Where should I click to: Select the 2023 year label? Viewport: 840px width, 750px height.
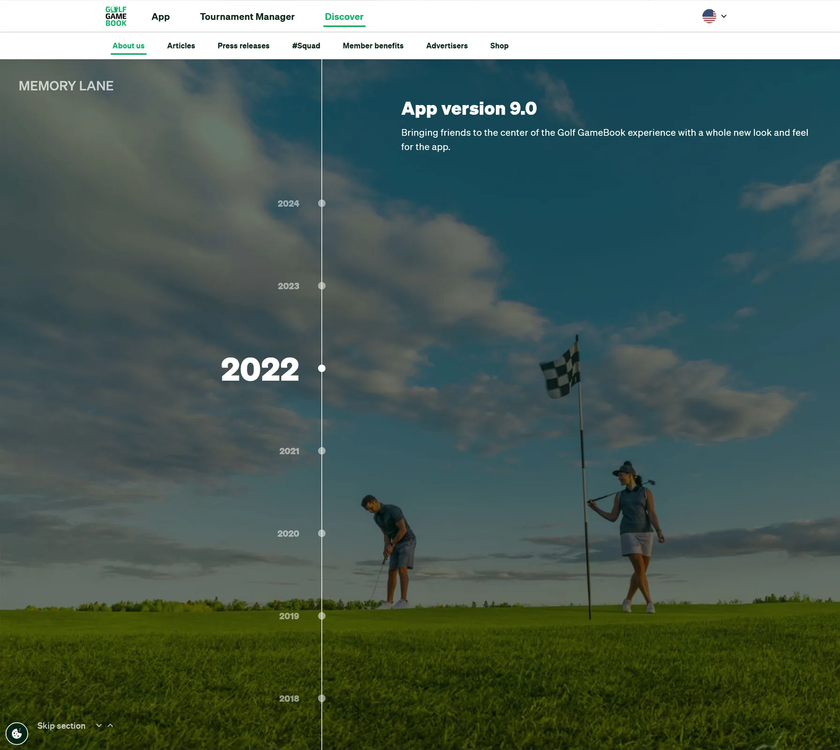point(288,286)
